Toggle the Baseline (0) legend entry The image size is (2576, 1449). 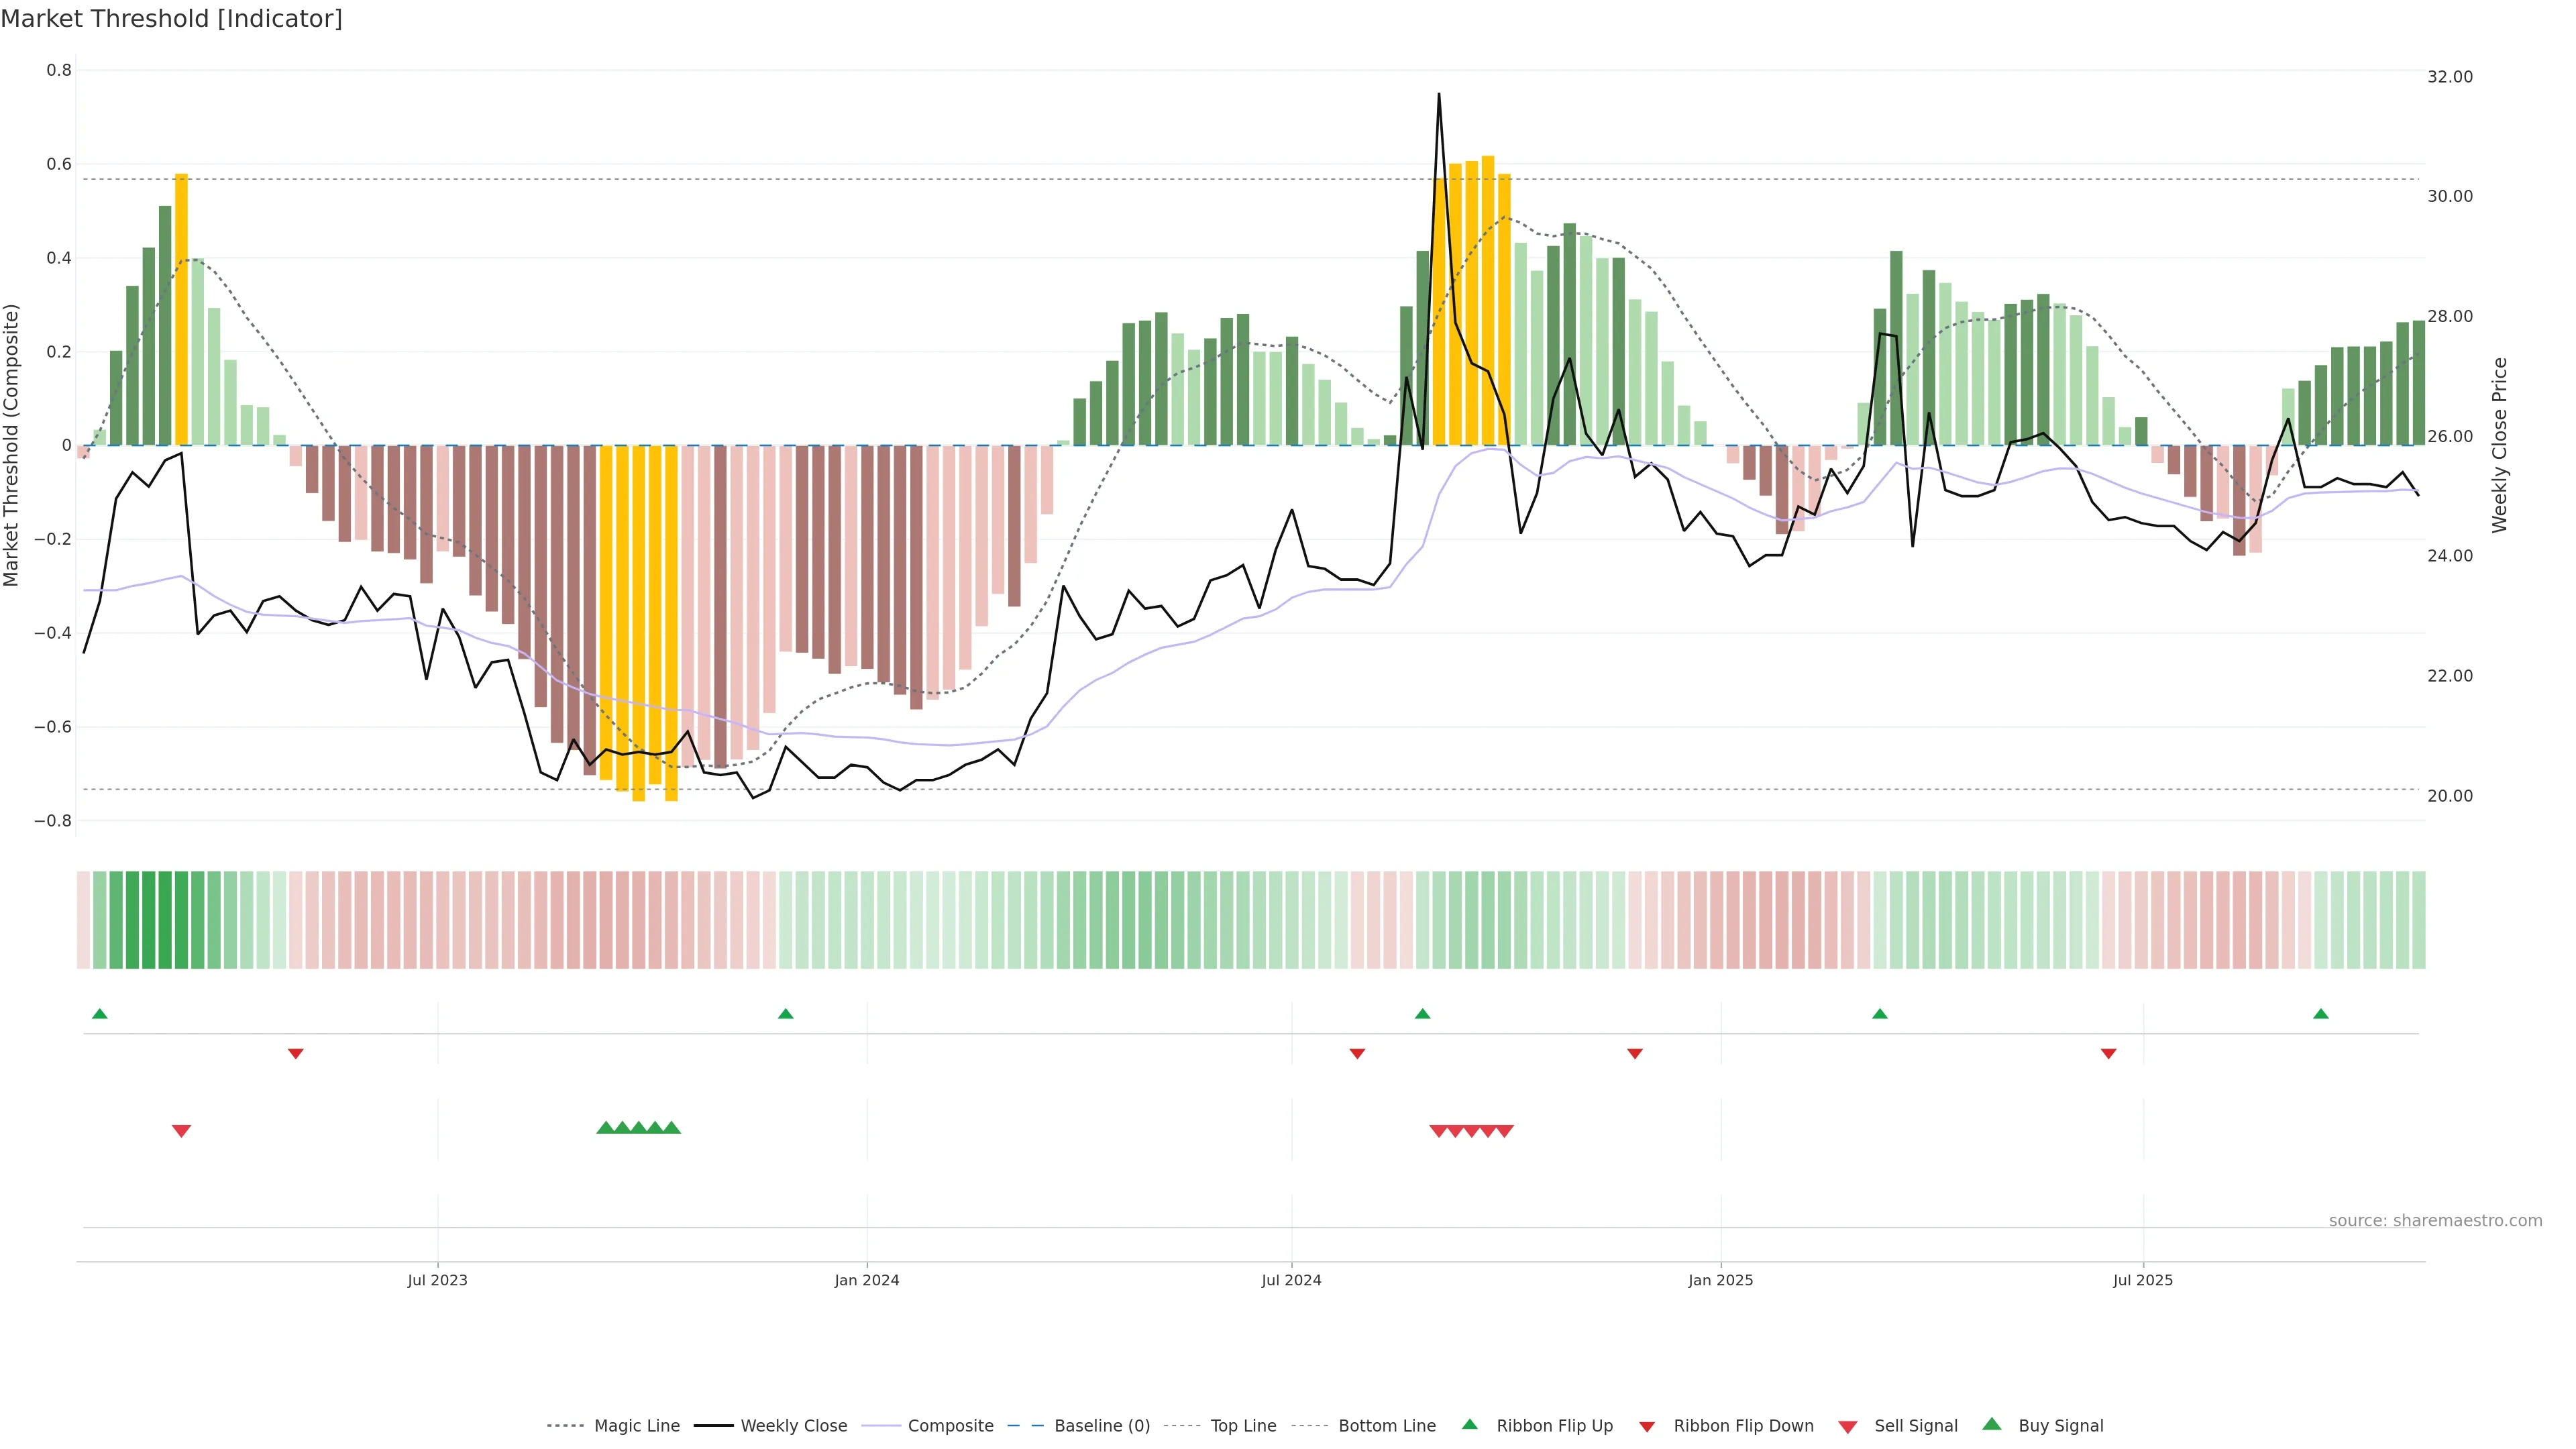(x=1102, y=1426)
